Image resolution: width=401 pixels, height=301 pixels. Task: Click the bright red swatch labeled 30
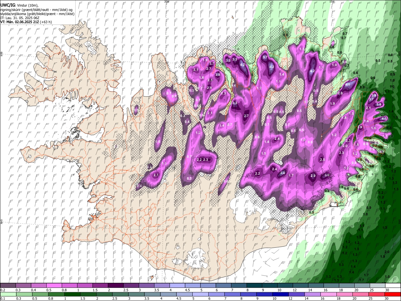pyautogui.click(x=393, y=294)
